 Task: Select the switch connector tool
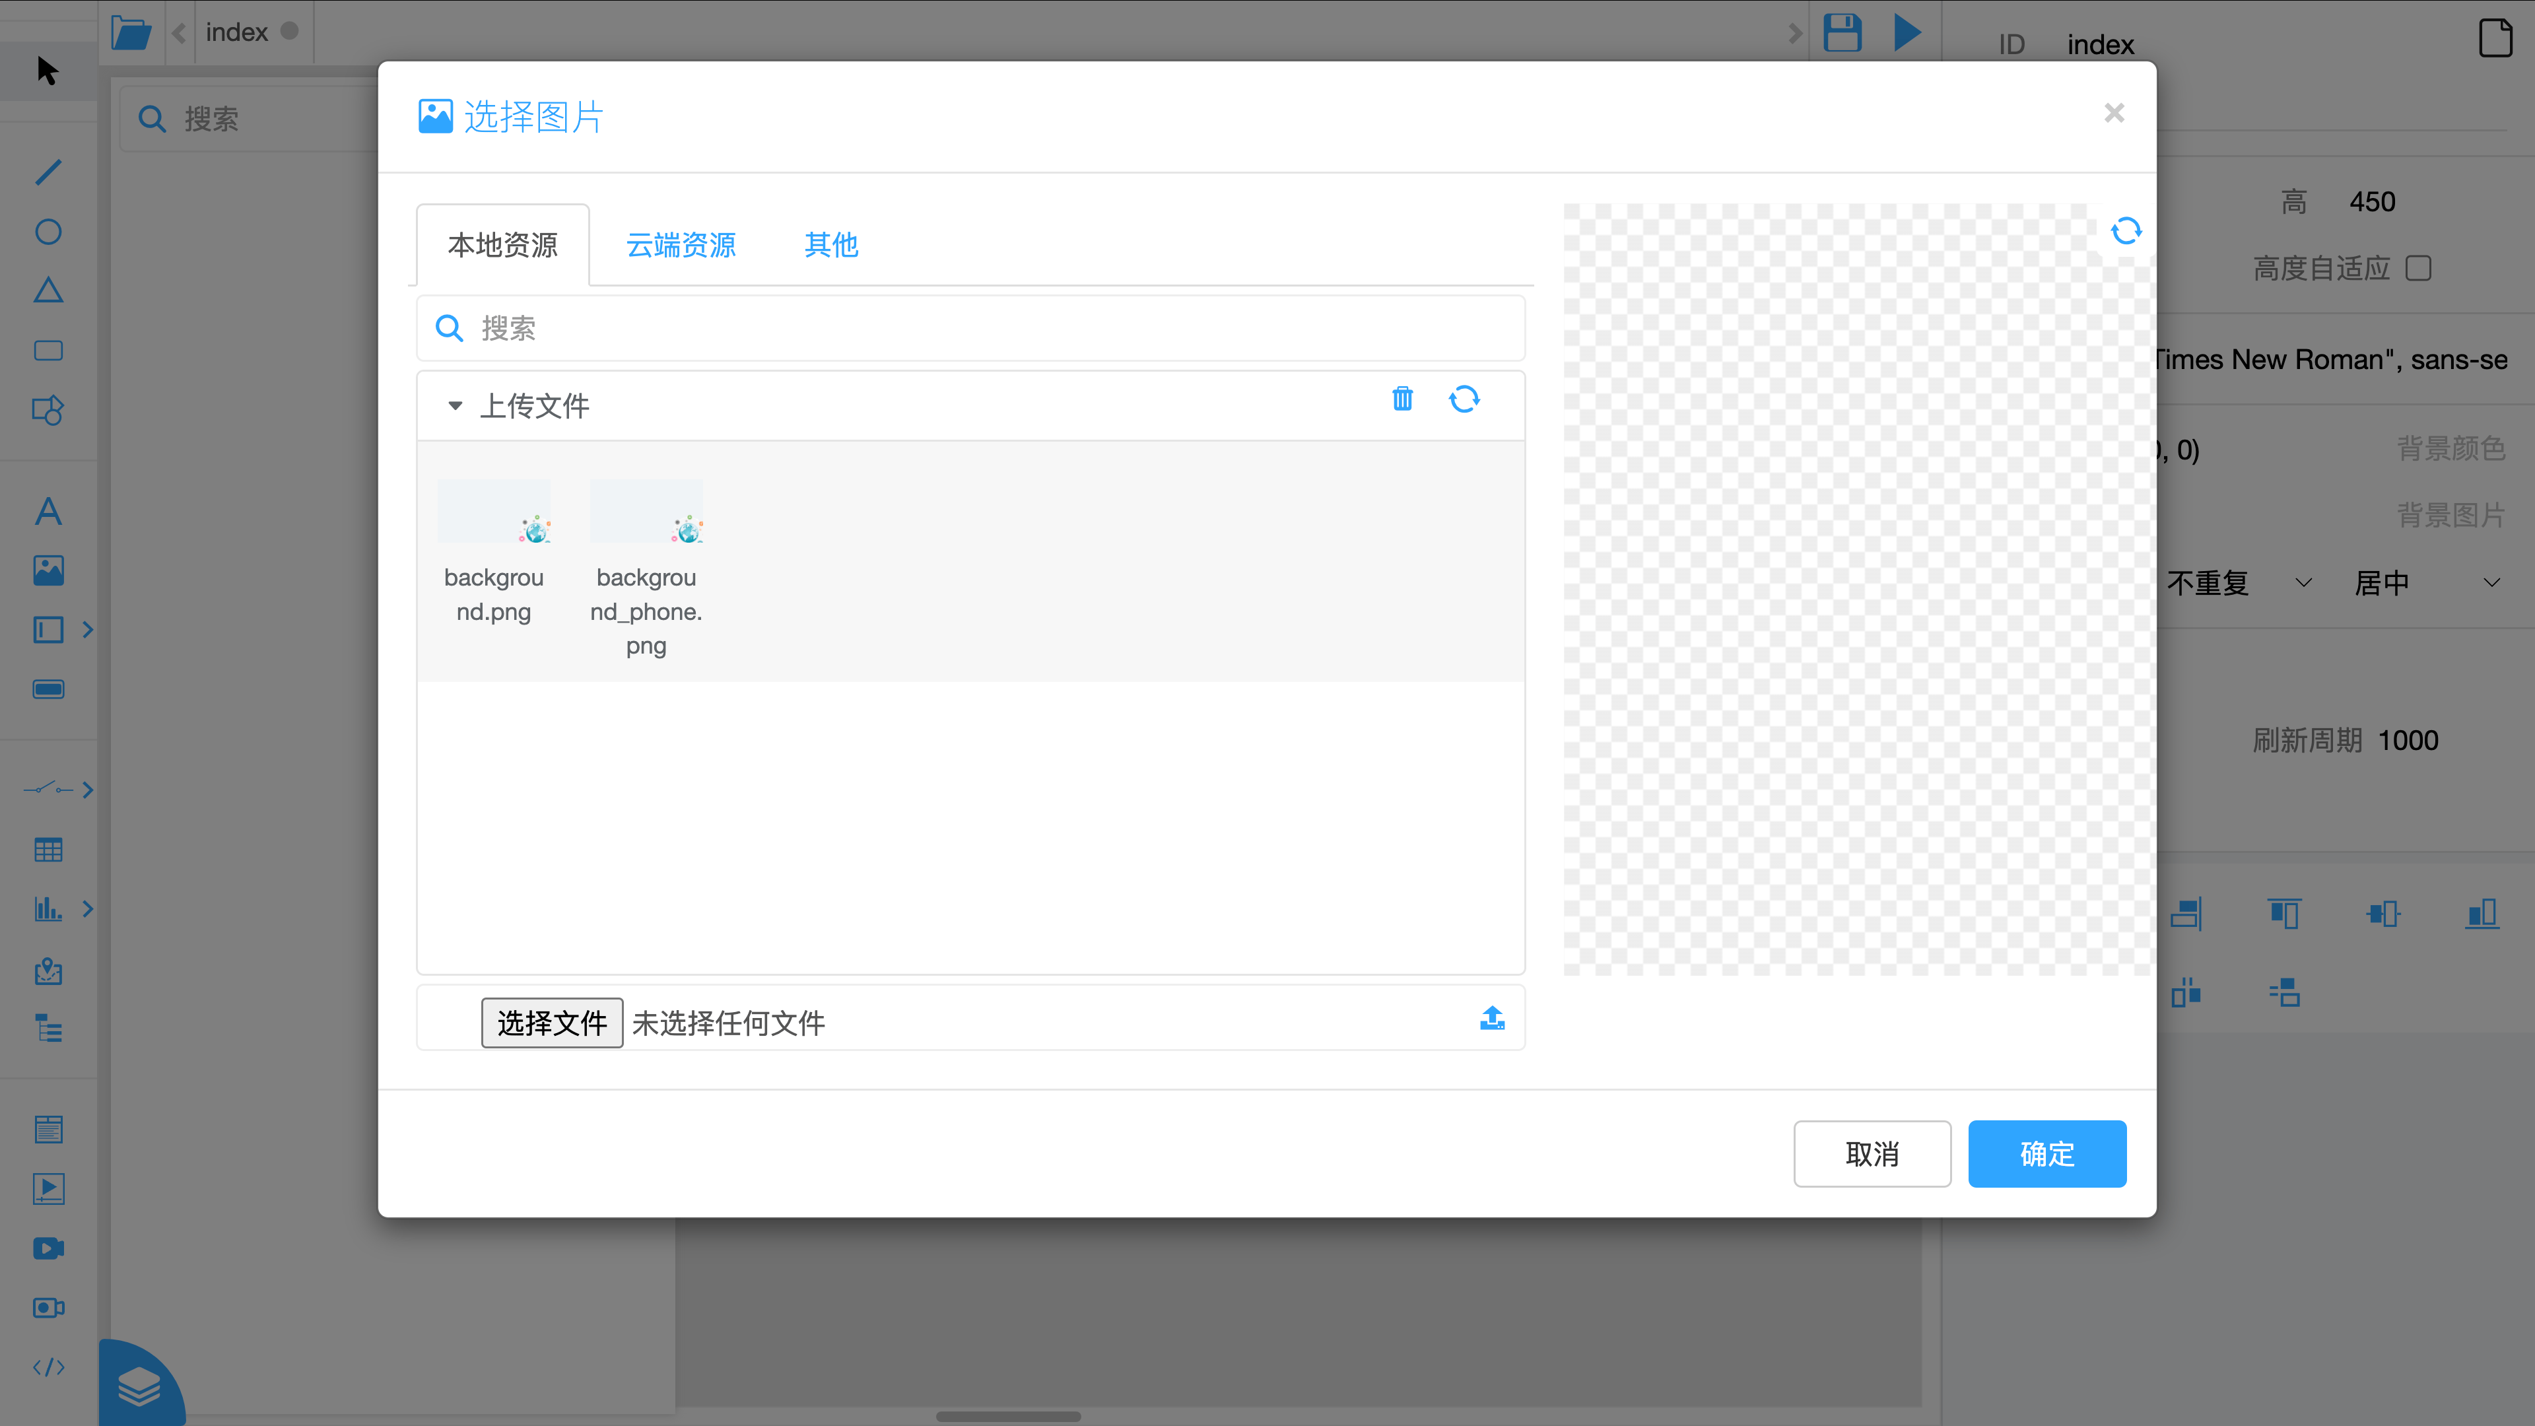coord(48,790)
